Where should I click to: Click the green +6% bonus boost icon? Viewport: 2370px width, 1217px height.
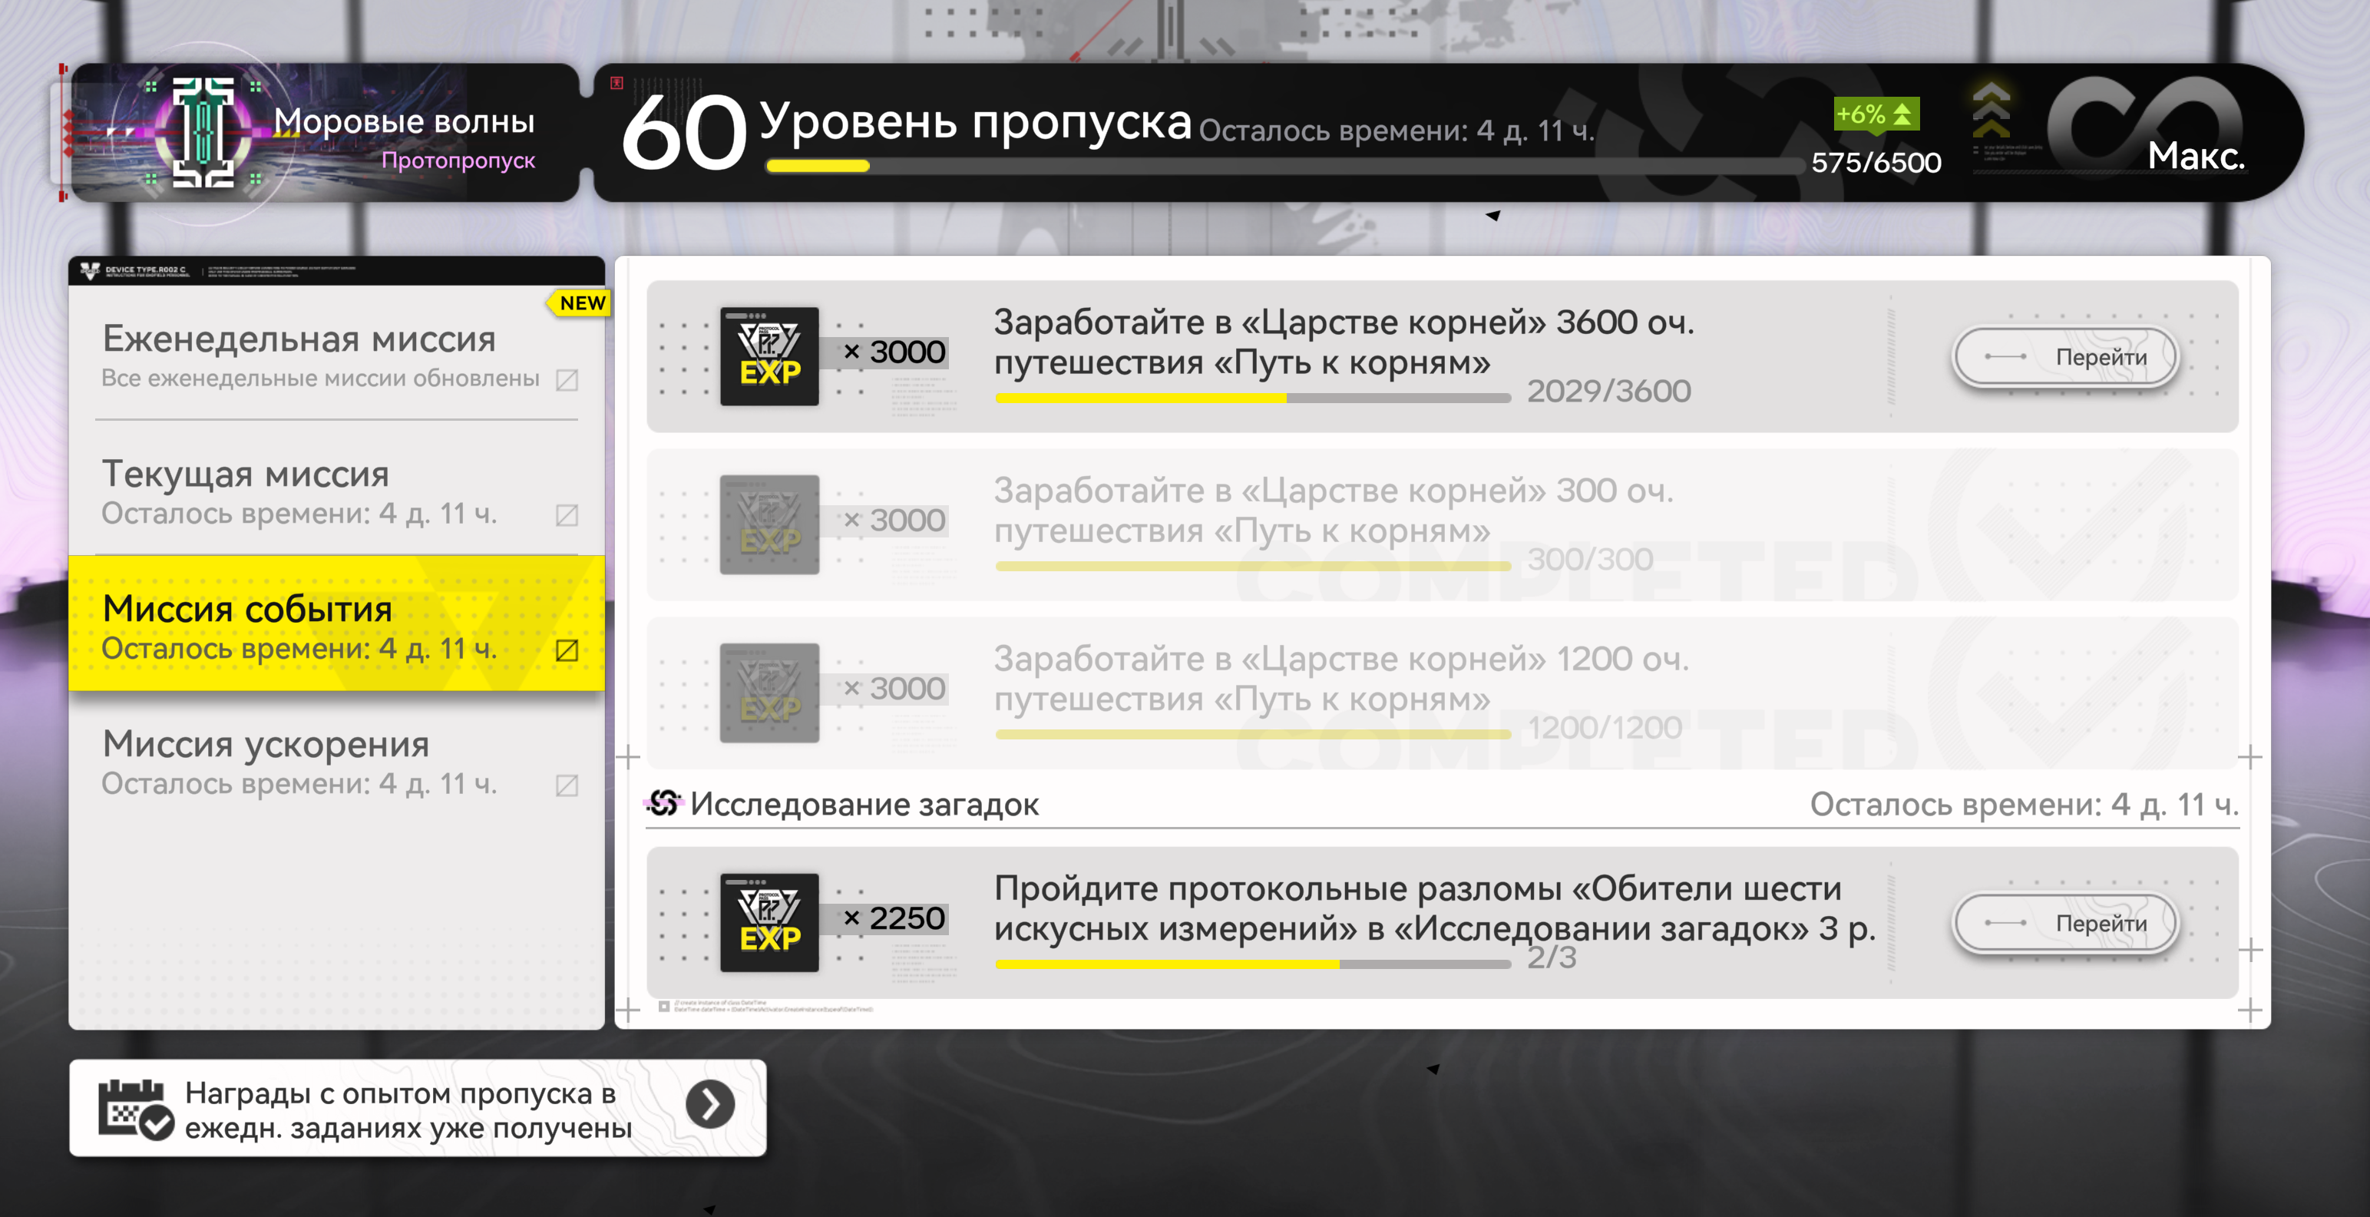1876,115
